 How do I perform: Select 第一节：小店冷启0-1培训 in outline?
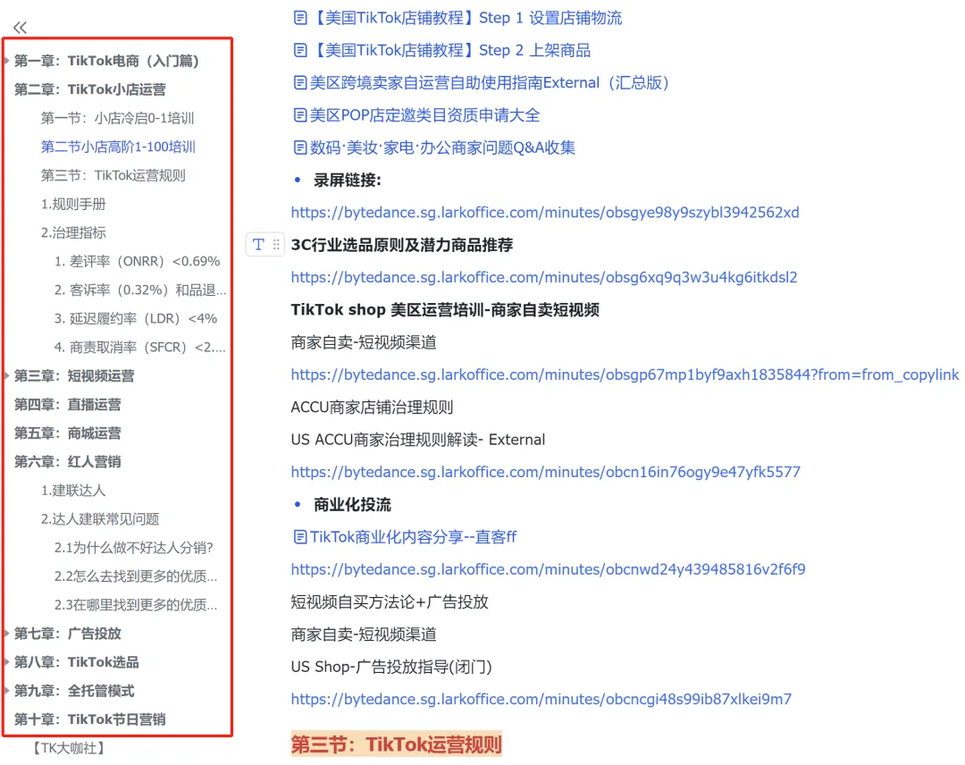pyautogui.click(x=118, y=118)
